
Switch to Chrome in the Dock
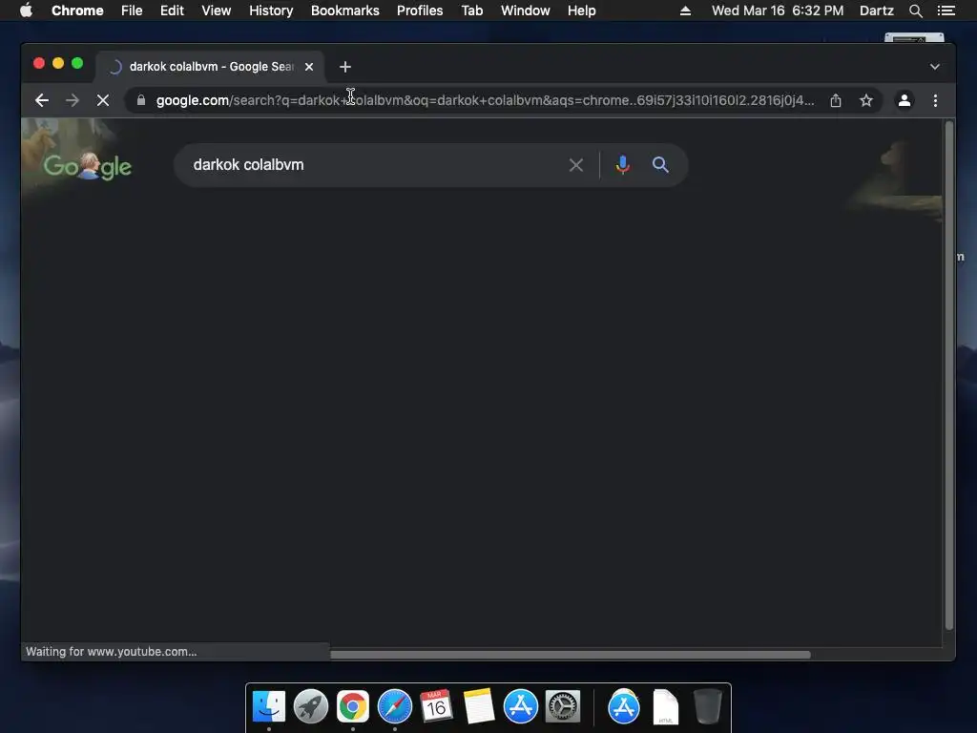coord(353,706)
